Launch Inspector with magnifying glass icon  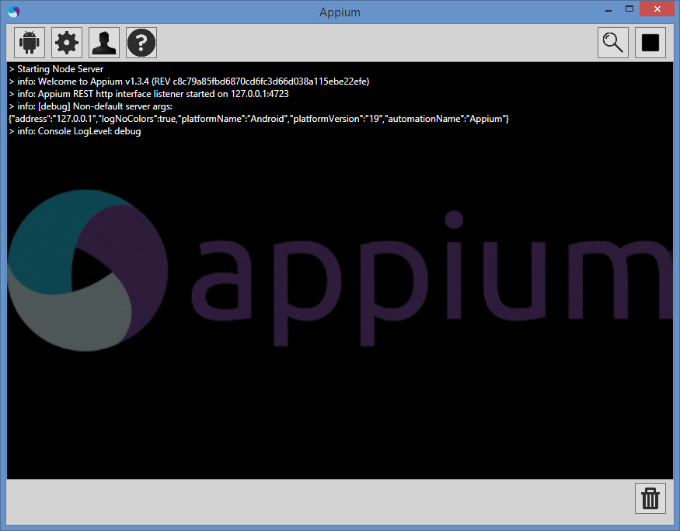613,43
